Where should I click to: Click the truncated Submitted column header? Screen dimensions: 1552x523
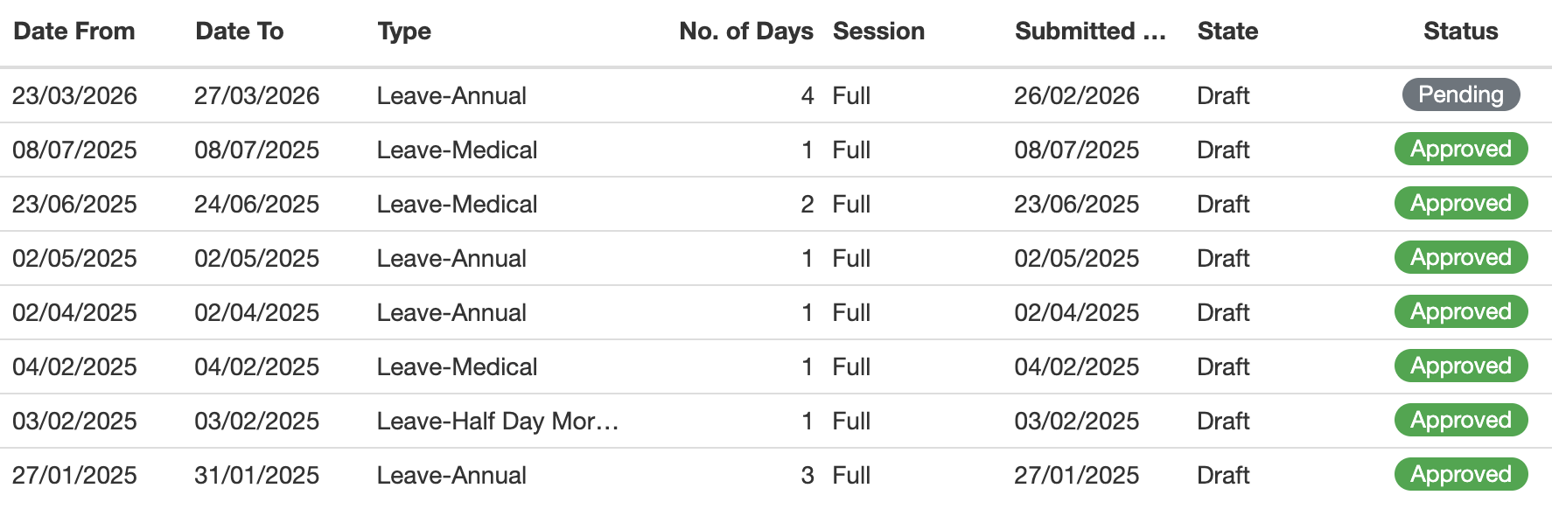coord(1090,31)
